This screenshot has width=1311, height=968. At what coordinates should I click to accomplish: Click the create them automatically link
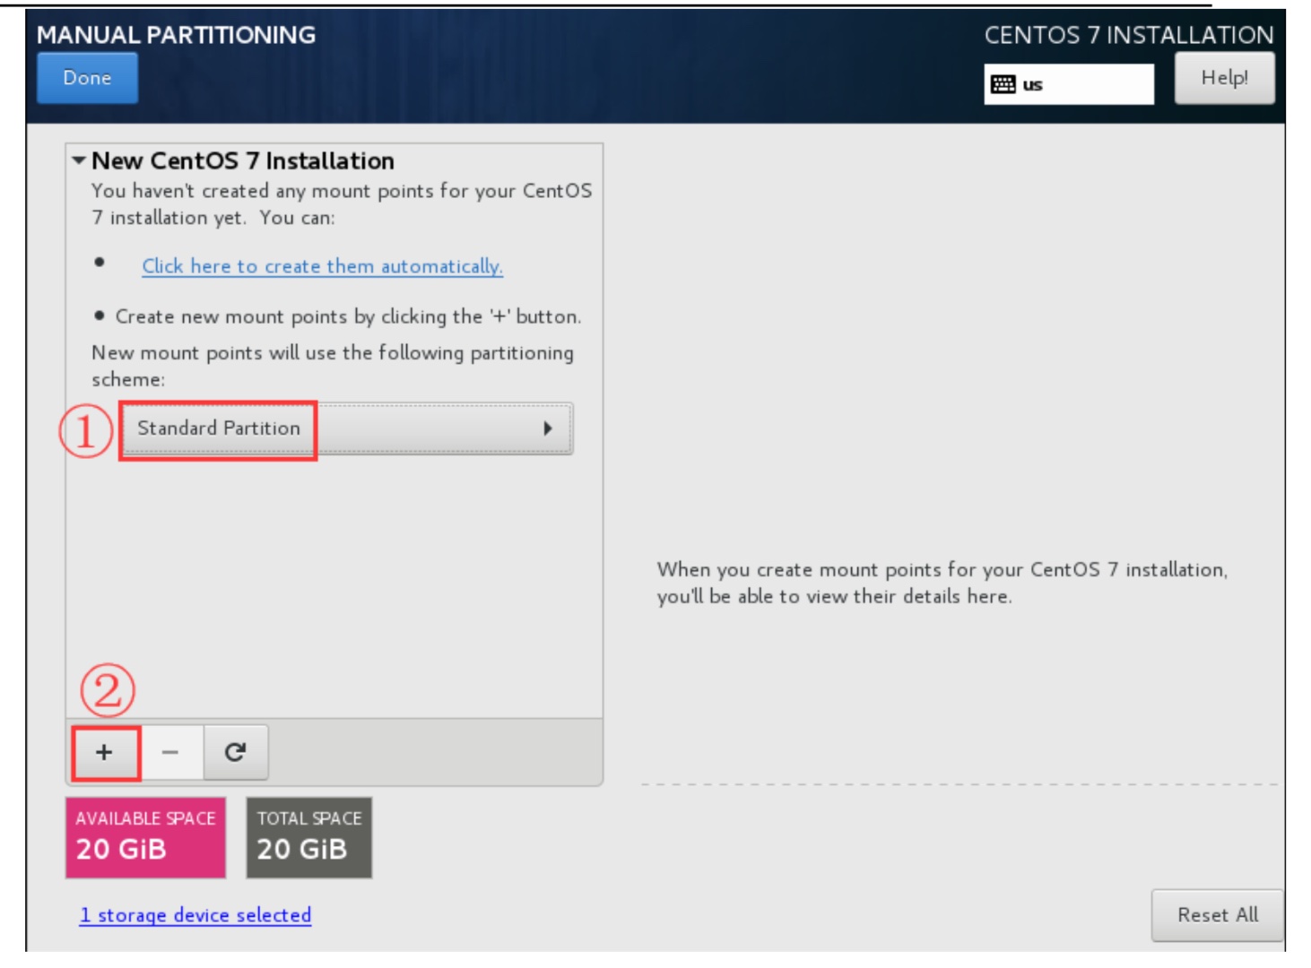click(322, 266)
